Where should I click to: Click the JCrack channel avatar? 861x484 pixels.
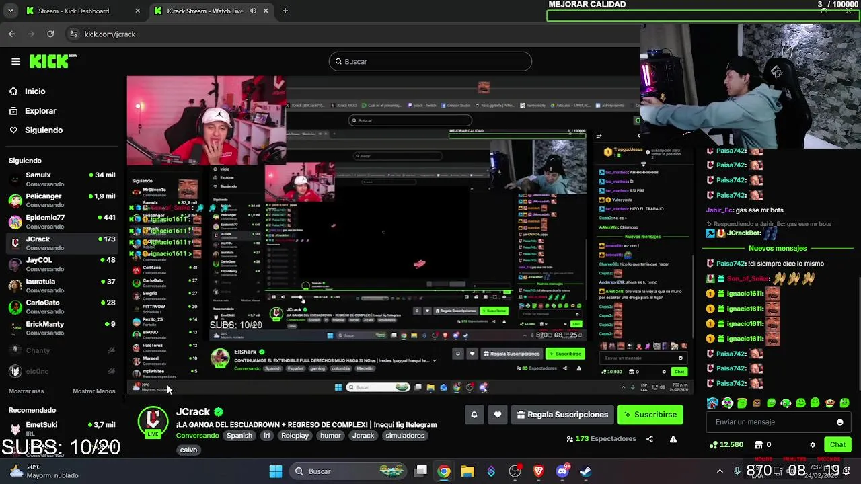tap(153, 421)
